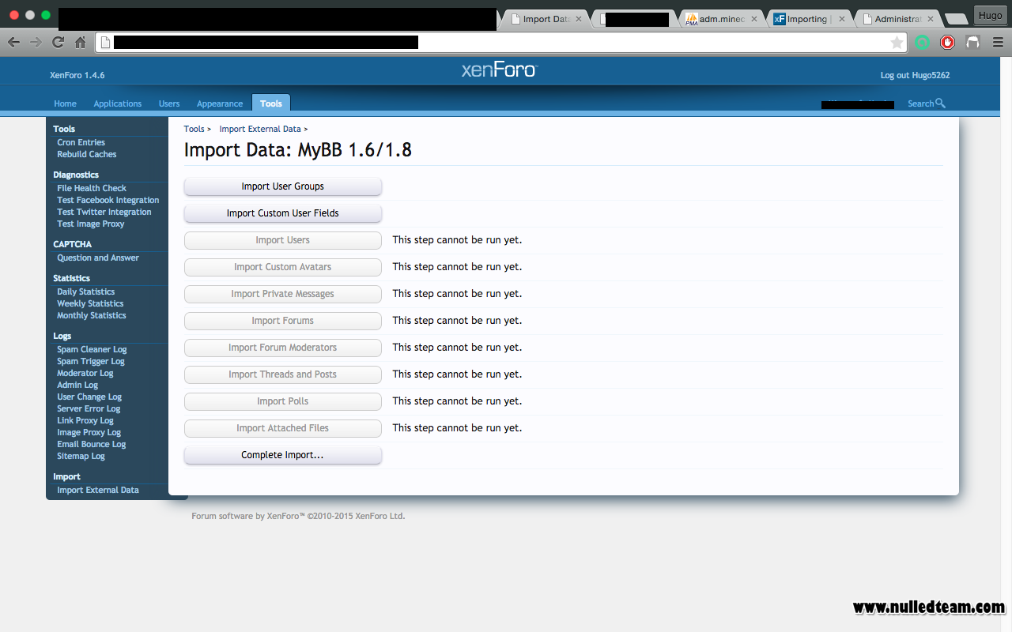The width and height of the screenshot is (1012, 632).
Task: Click the Import Forums button
Action: pyautogui.click(x=283, y=321)
